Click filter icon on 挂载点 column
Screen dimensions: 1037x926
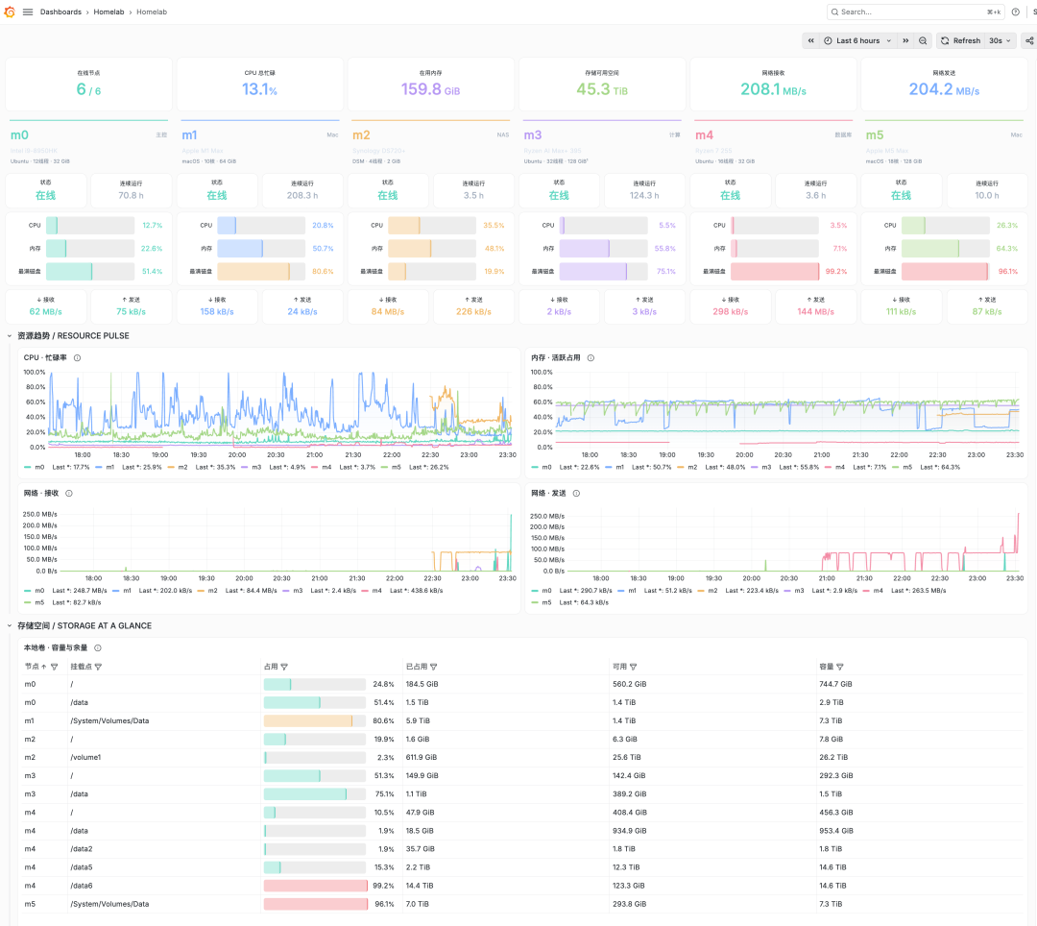[x=99, y=667]
